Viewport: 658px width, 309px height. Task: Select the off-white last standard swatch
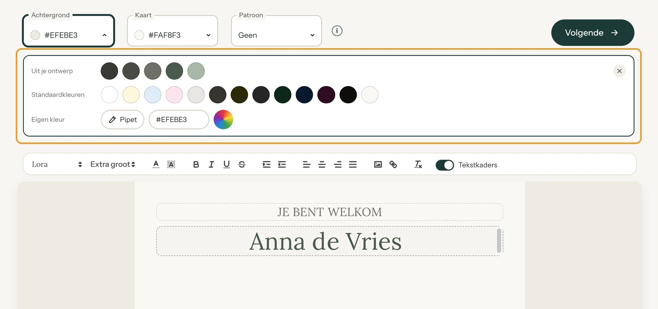pyautogui.click(x=370, y=95)
